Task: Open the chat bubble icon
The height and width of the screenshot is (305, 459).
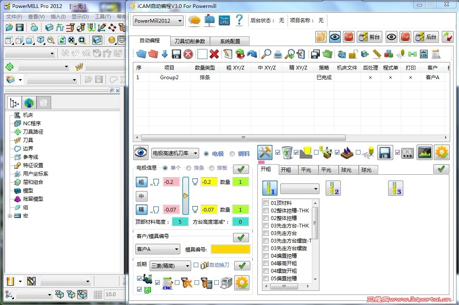Action: [x=194, y=21]
